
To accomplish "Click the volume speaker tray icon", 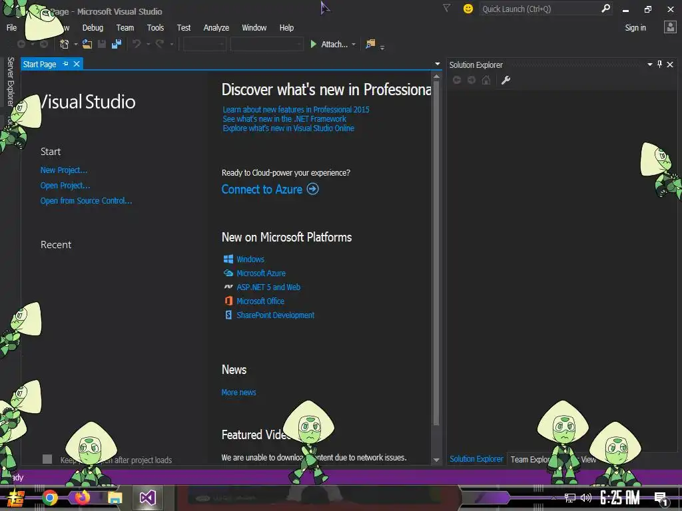I will coord(586,498).
